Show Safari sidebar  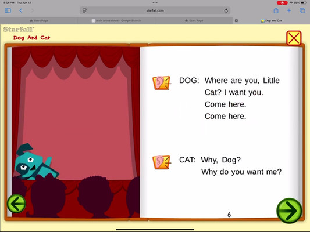(x=8, y=10)
